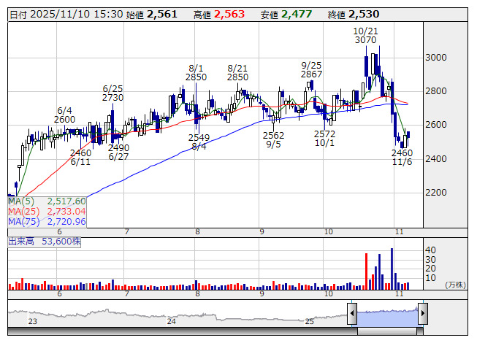Viewport: 477px width, 343px height.
Task: Click the right handle of the range navigator
Action: point(423,313)
